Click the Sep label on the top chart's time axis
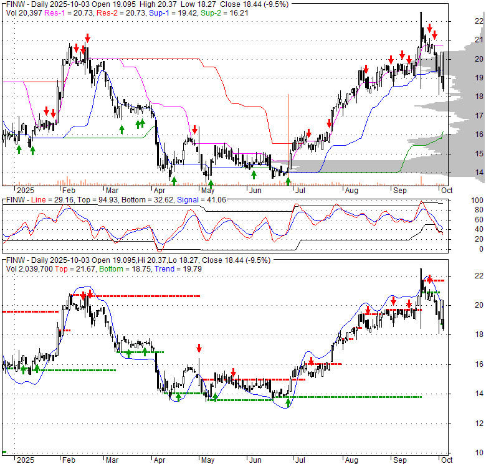This screenshot has width=486, height=464. tap(400, 190)
